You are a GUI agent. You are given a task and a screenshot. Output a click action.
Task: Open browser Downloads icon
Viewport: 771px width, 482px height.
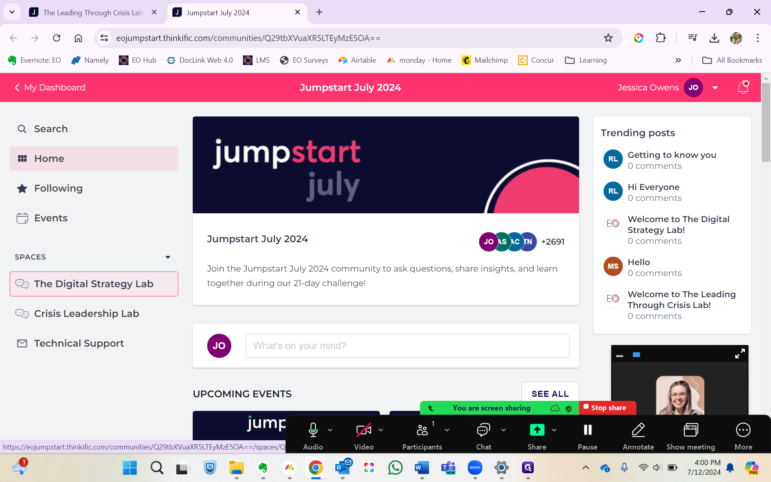(714, 38)
